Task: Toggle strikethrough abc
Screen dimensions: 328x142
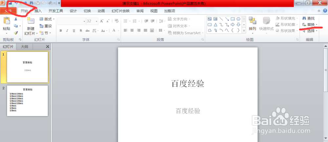Action: pyautogui.click(x=88, y=31)
